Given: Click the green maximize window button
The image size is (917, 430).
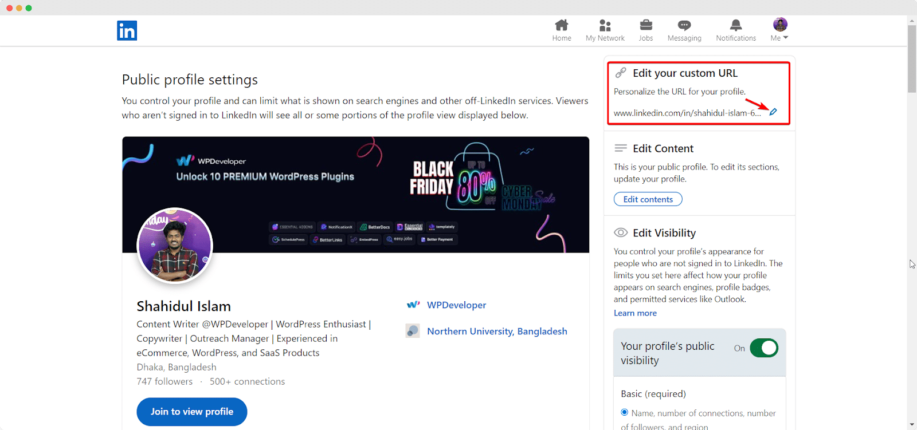Looking at the screenshot, I should 29,8.
